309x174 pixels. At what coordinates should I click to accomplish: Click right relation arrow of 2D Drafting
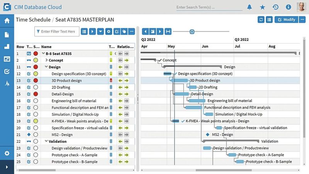coord(127,87)
